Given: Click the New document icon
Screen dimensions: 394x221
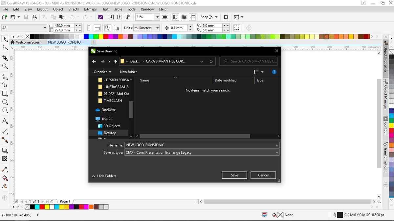Looking at the screenshot, I should (5, 17).
